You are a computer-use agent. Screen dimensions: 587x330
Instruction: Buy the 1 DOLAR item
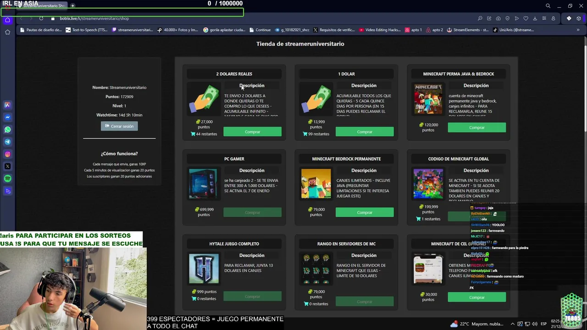pyautogui.click(x=365, y=132)
